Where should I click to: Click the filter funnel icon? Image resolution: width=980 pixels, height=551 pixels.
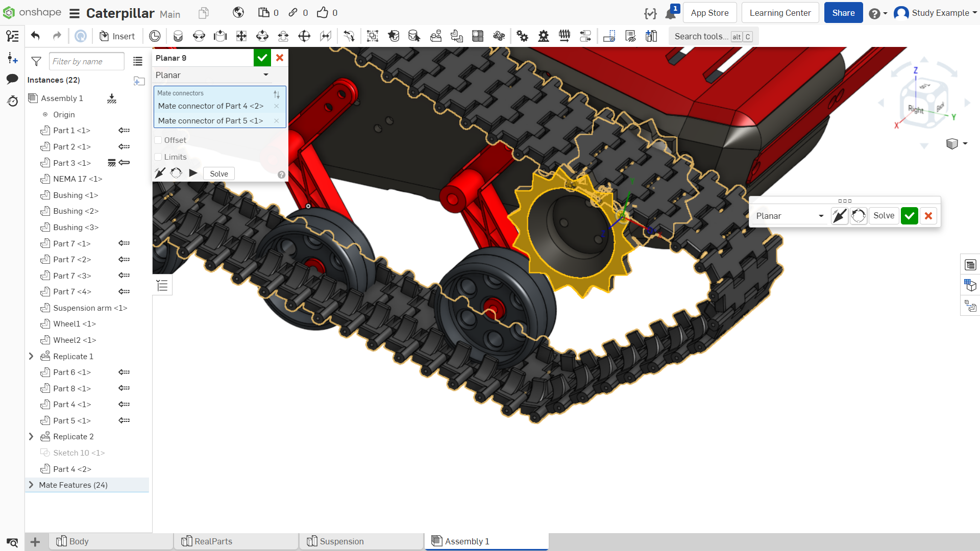point(36,61)
